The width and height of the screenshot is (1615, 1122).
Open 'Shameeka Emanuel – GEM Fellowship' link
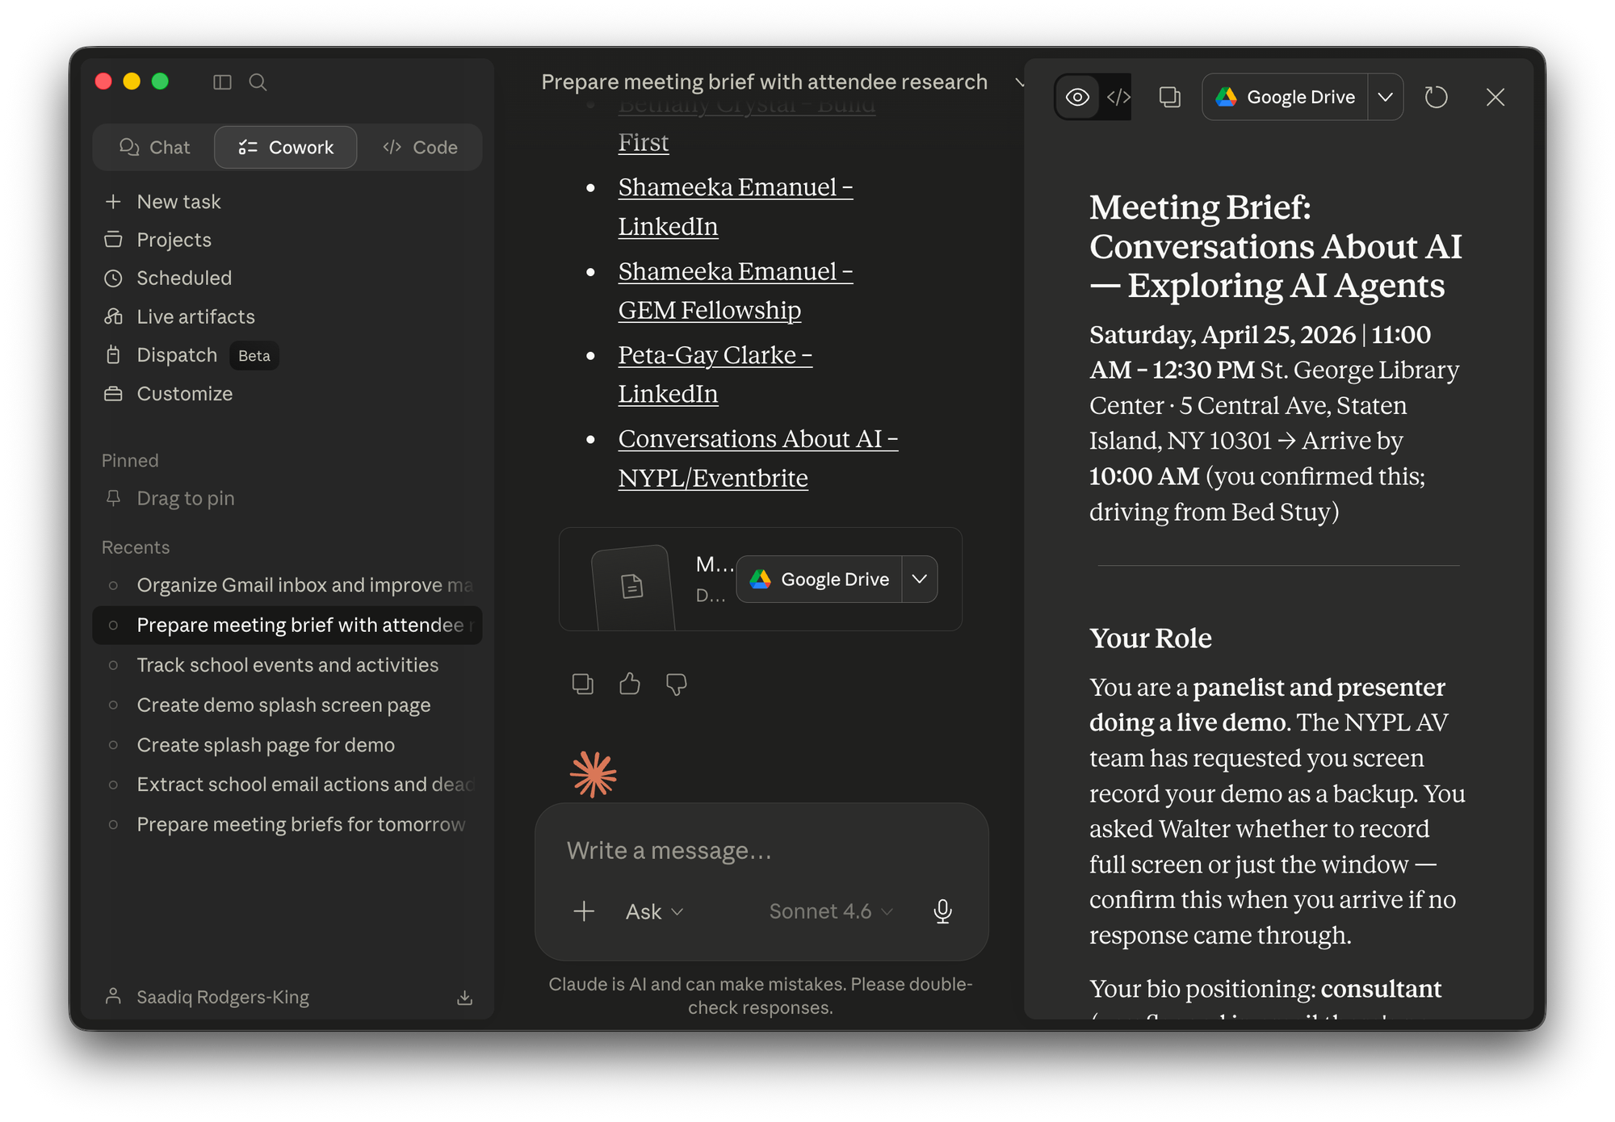click(736, 291)
